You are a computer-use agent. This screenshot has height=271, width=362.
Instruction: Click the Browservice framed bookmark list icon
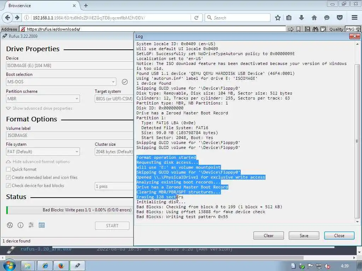(308, 29)
